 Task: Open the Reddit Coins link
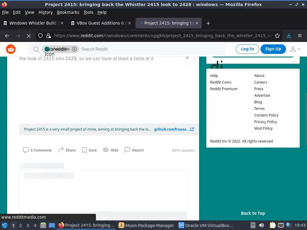(221, 82)
